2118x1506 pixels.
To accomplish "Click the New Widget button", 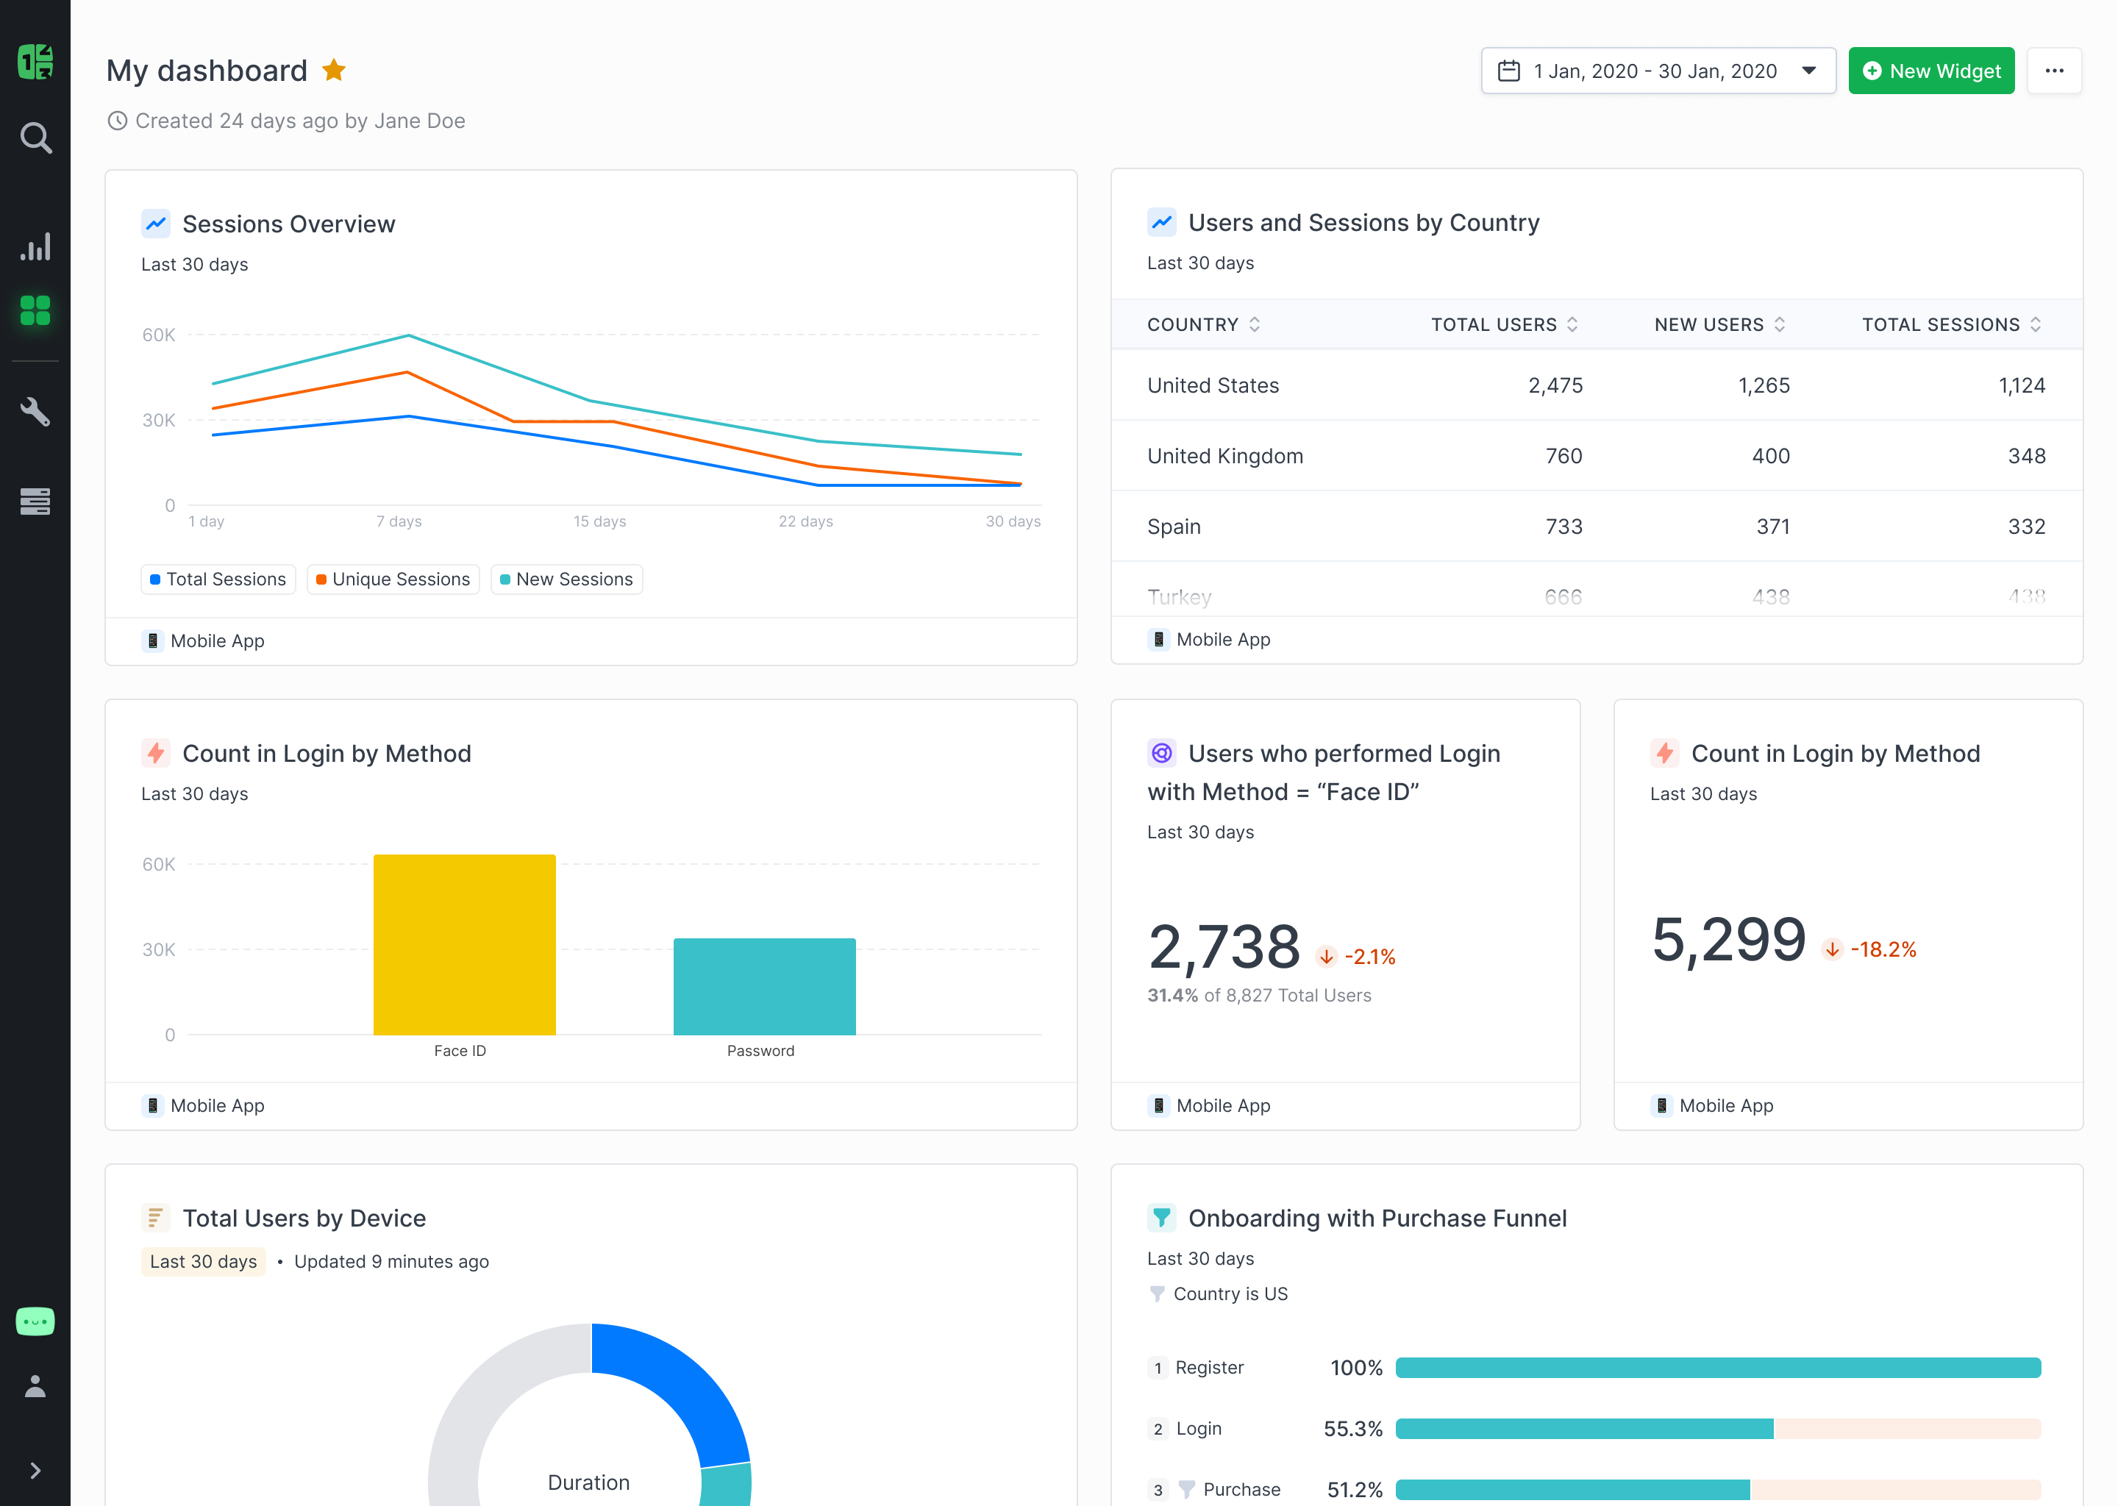I will pos(1930,71).
